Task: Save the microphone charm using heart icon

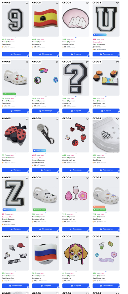Action: point(57,119)
